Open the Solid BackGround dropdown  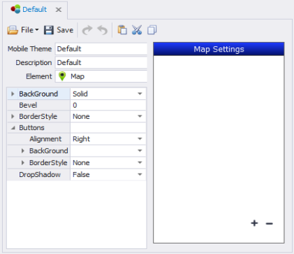pos(140,94)
